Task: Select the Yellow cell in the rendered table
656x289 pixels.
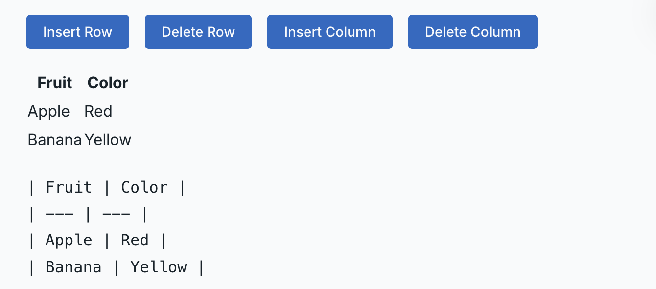Action: (x=108, y=140)
